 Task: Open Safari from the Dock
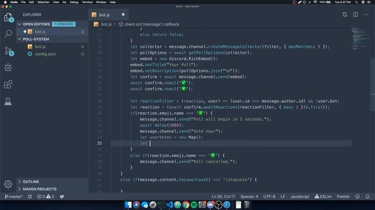tap(227, 205)
